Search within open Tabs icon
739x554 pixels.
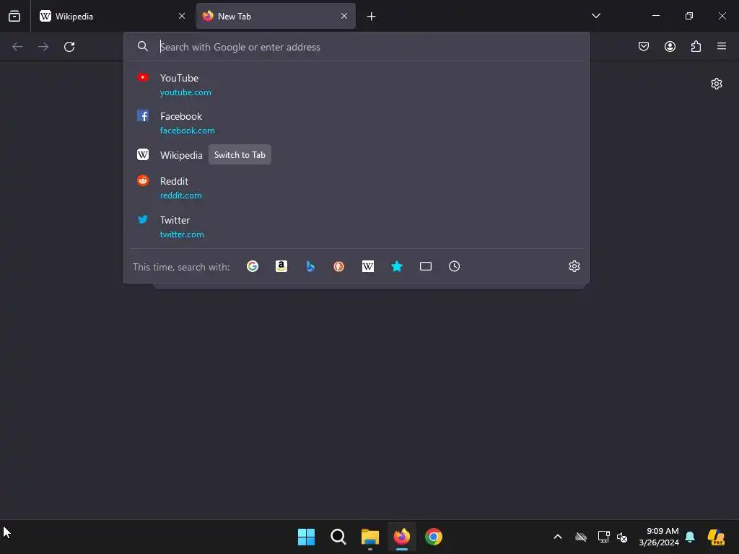pyautogui.click(x=426, y=267)
